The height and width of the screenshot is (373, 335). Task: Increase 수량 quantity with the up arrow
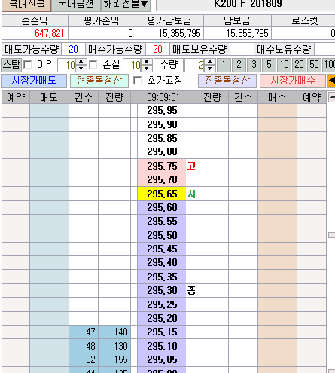point(210,62)
